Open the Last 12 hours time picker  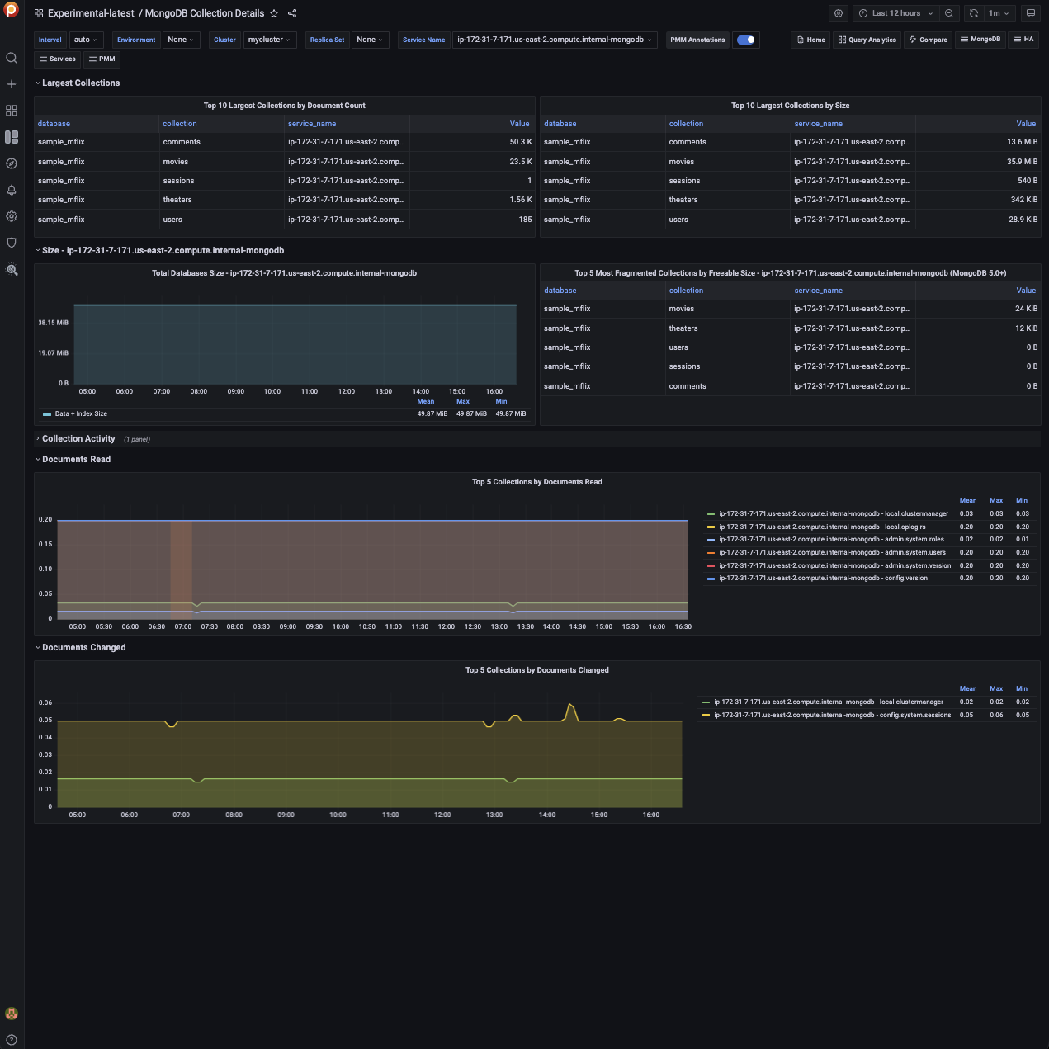[x=895, y=13]
